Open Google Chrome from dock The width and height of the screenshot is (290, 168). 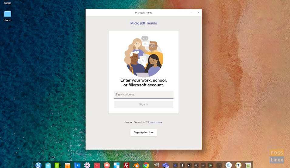(146, 165)
